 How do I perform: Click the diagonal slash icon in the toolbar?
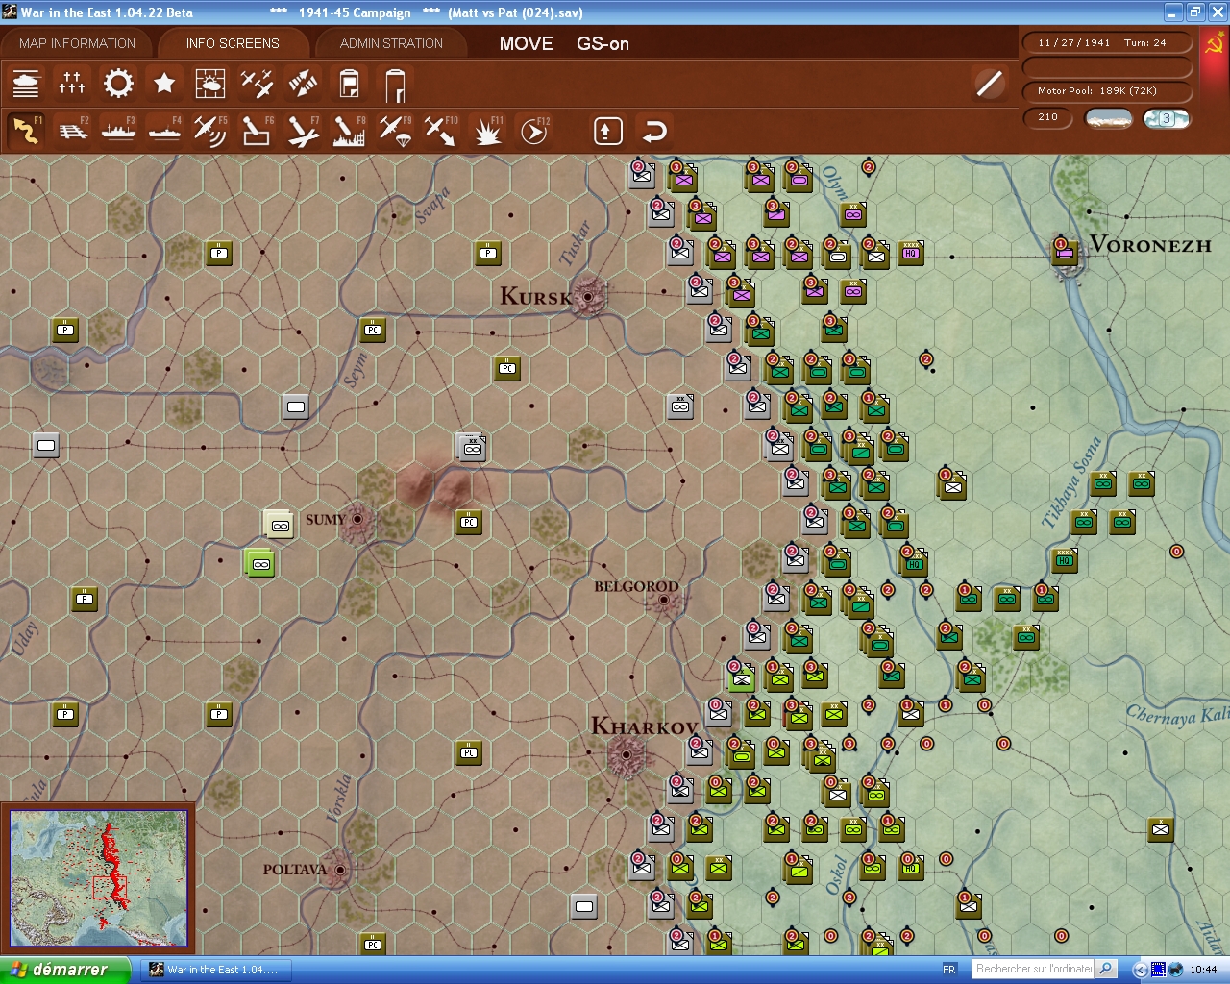point(989,84)
